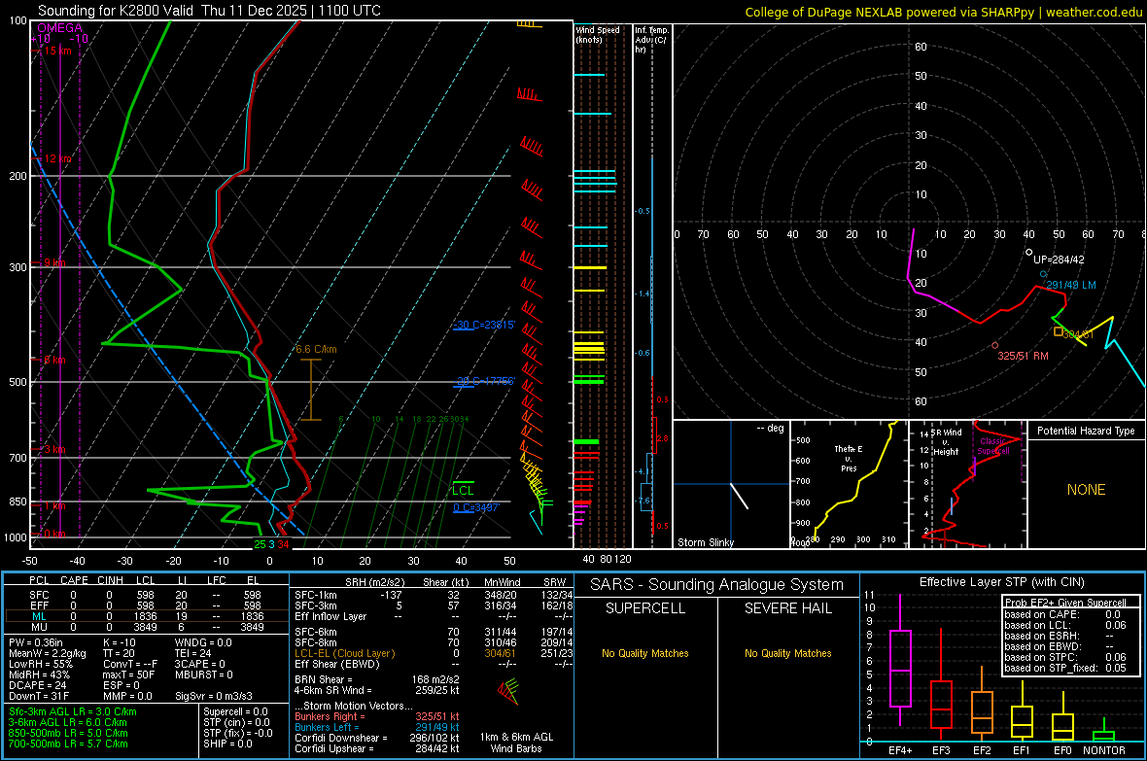Click the Potential Hazard Type header
Image resolution: width=1147 pixels, height=761 pixels.
[x=1086, y=431]
